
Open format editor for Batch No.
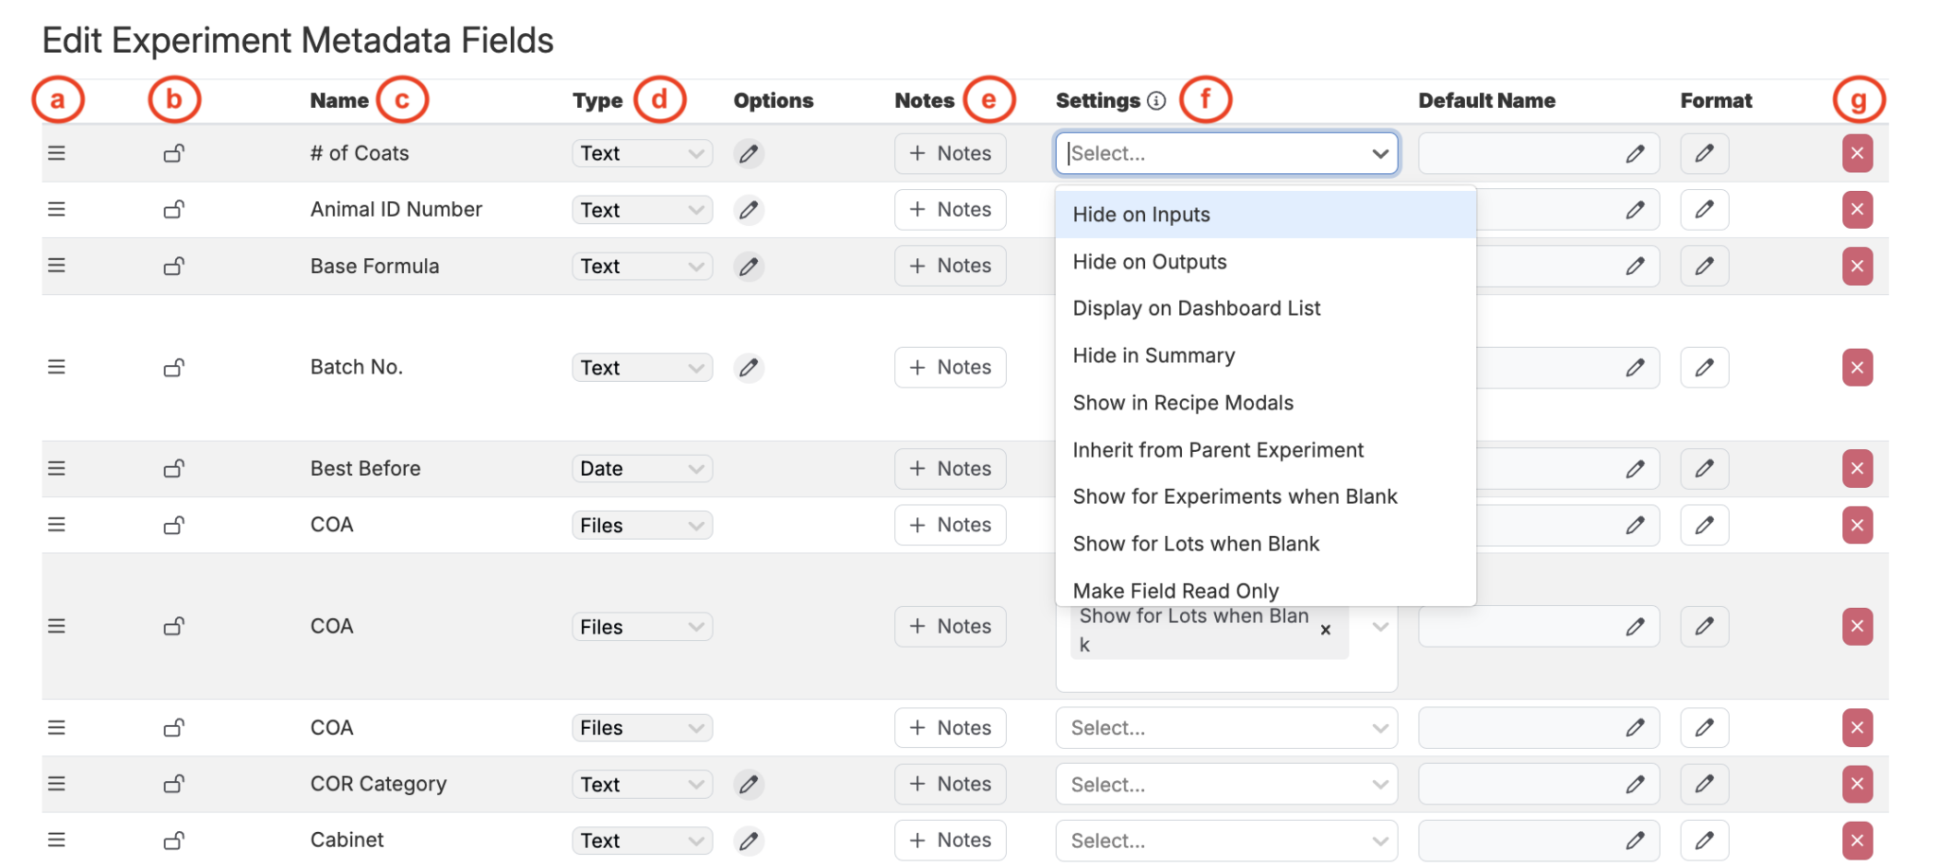(1704, 368)
